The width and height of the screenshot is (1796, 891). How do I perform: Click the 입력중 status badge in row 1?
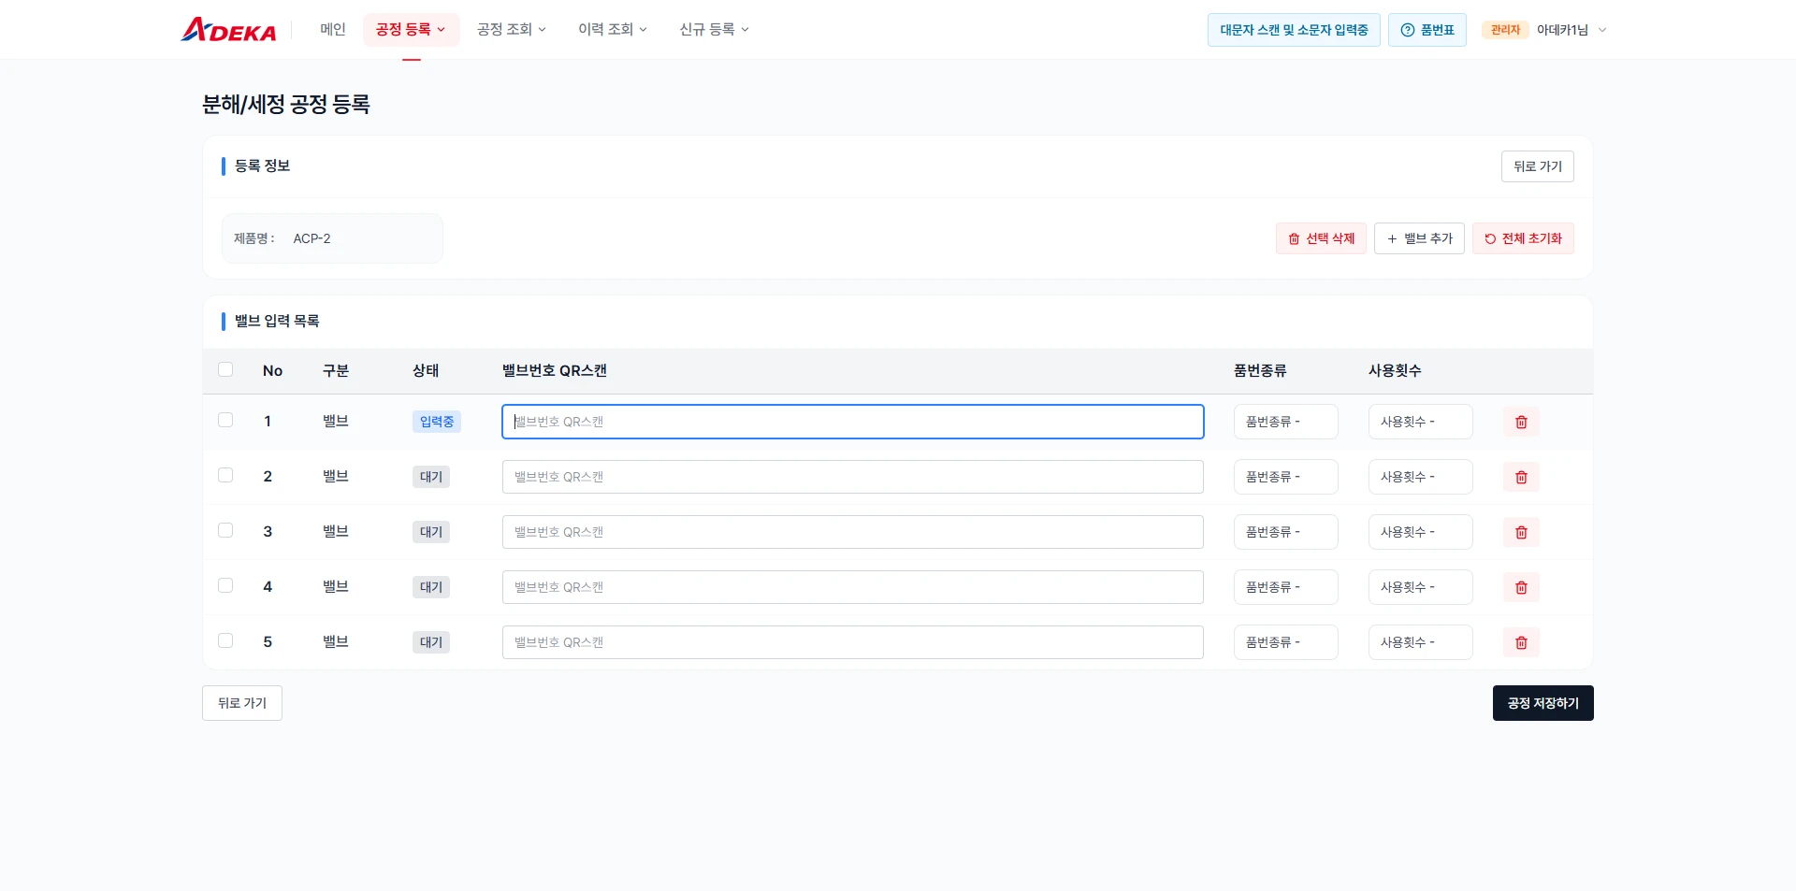pos(437,422)
